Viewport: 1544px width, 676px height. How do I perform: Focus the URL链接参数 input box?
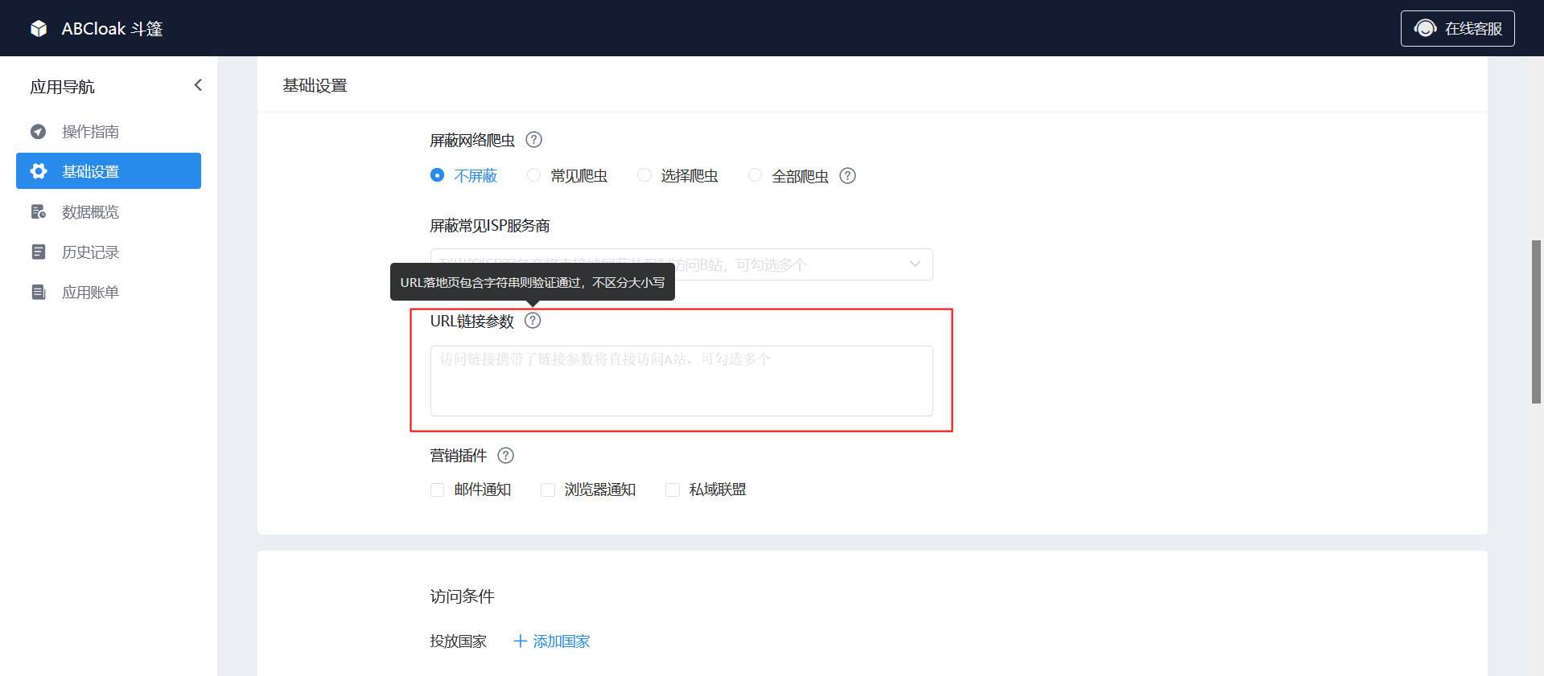tap(681, 380)
